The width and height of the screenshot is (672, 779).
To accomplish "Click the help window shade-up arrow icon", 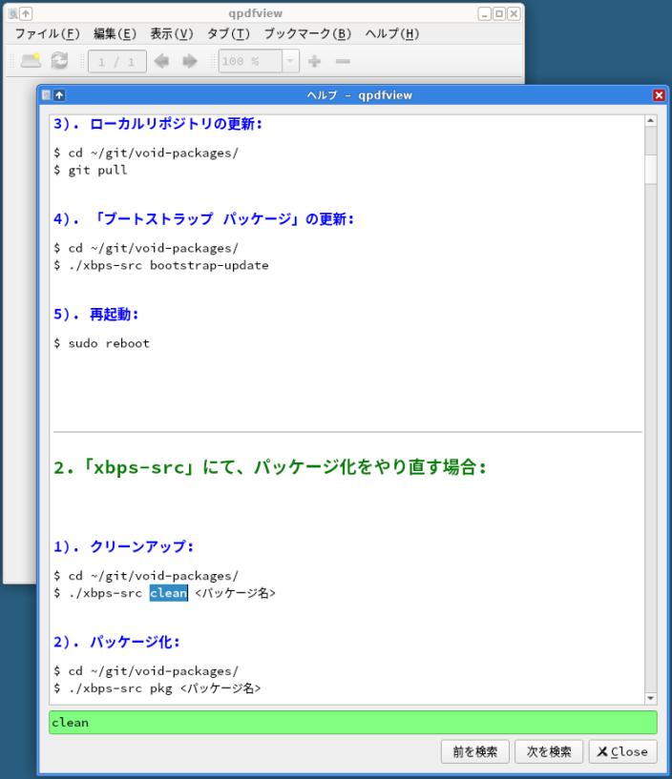I will (59, 95).
